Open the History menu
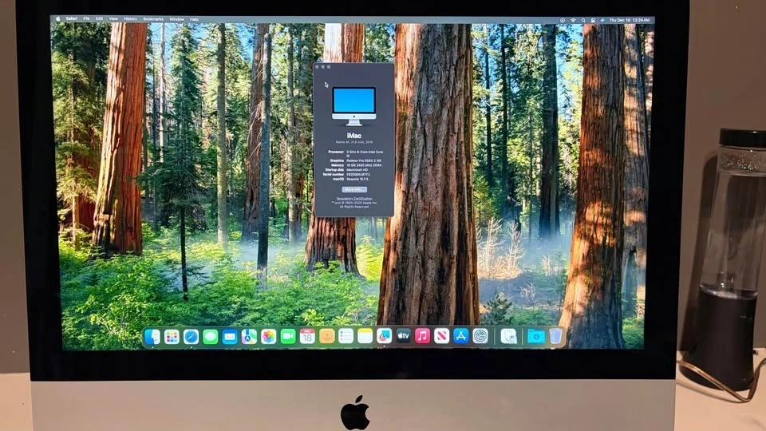The width and height of the screenshot is (766, 431). tap(130, 18)
